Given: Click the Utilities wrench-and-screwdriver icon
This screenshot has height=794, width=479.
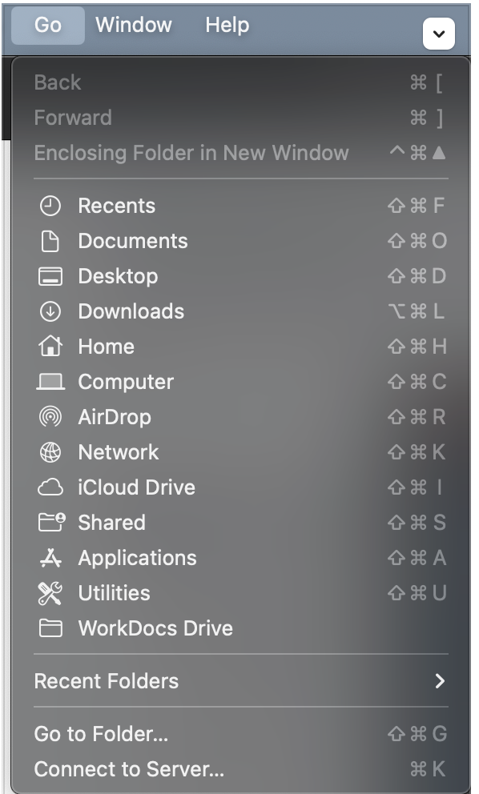Looking at the screenshot, I should click(x=50, y=593).
